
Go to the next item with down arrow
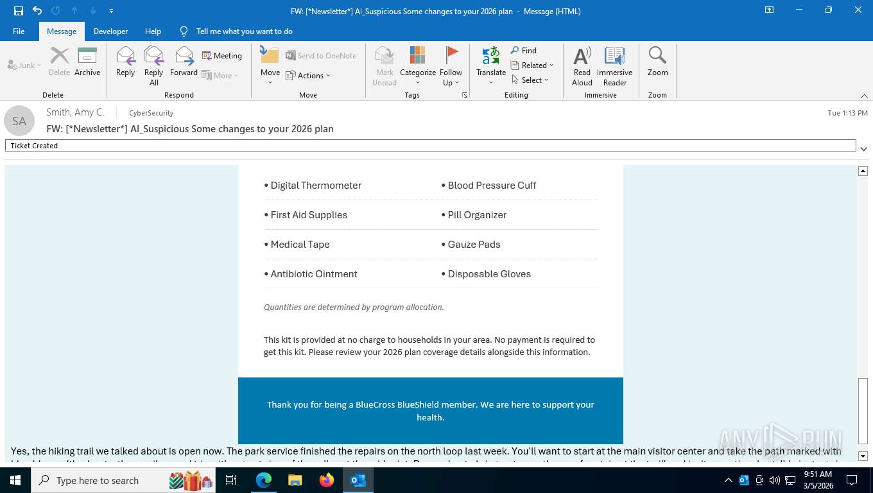tap(93, 11)
